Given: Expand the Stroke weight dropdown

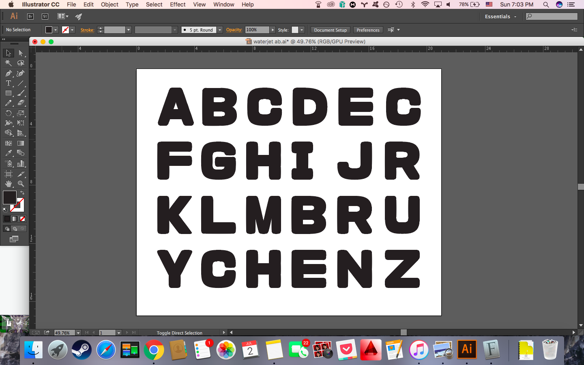Looking at the screenshot, I should (128, 30).
